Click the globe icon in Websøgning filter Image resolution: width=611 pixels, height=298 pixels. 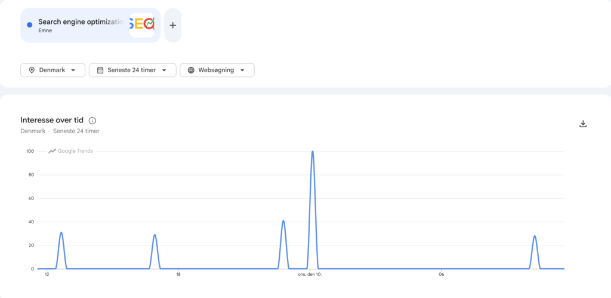(x=191, y=70)
